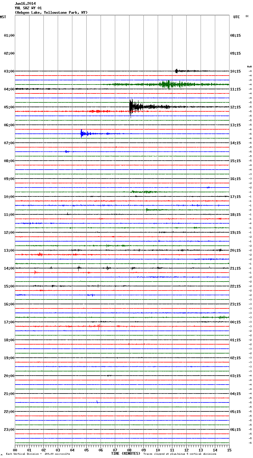Select the 03:00 MST time label
The width and height of the screenshot is (253, 458).
pyautogui.click(x=9, y=71)
